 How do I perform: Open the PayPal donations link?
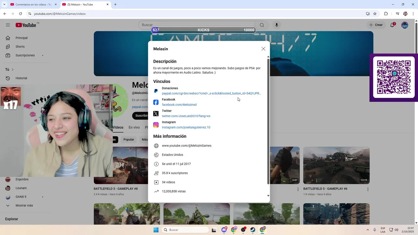[x=211, y=93]
